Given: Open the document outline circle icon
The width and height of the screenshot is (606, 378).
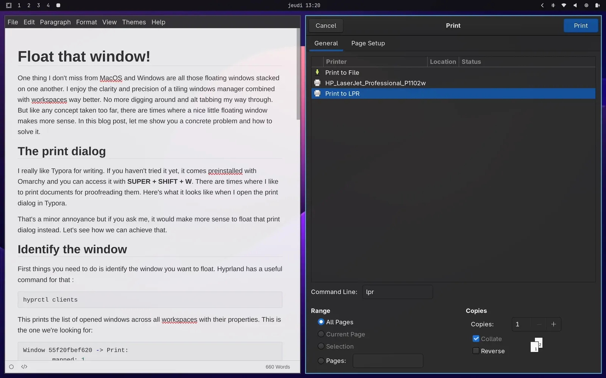Looking at the screenshot, I should coord(11,366).
